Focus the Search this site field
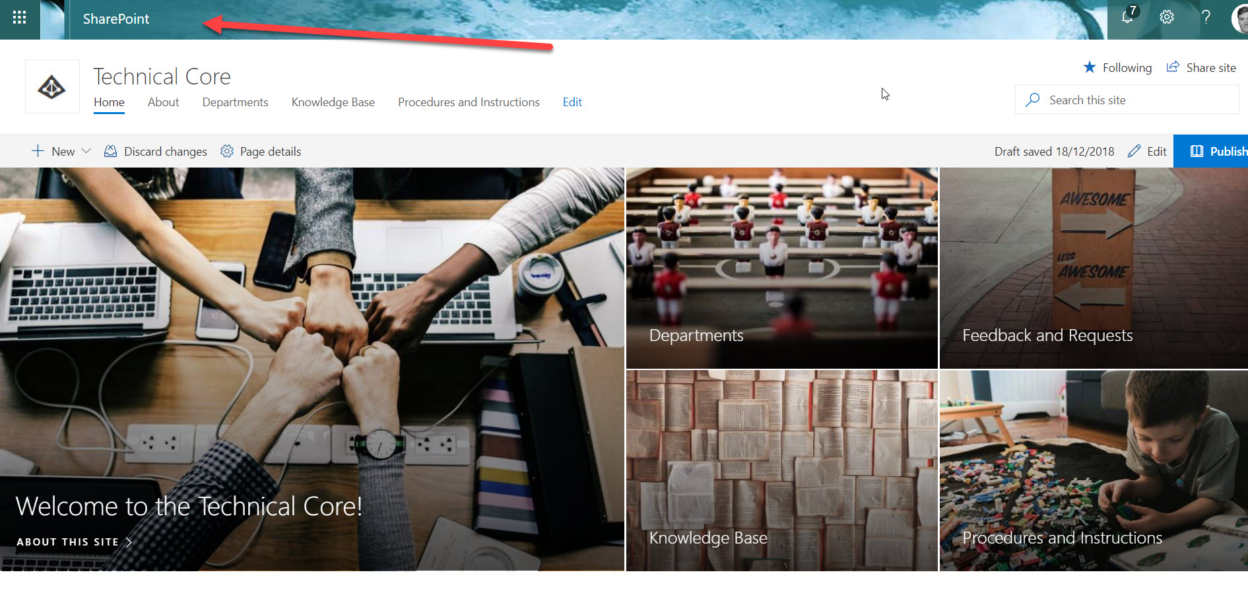 point(1127,100)
